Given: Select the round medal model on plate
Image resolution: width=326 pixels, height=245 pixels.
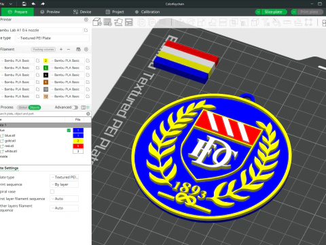Looking at the screenshot, I should point(212,158).
